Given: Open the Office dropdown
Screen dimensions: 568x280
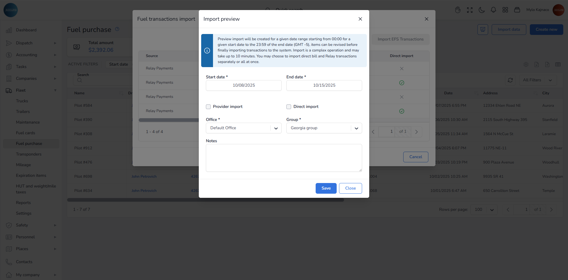Looking at the screenshot, I should 243,128.
